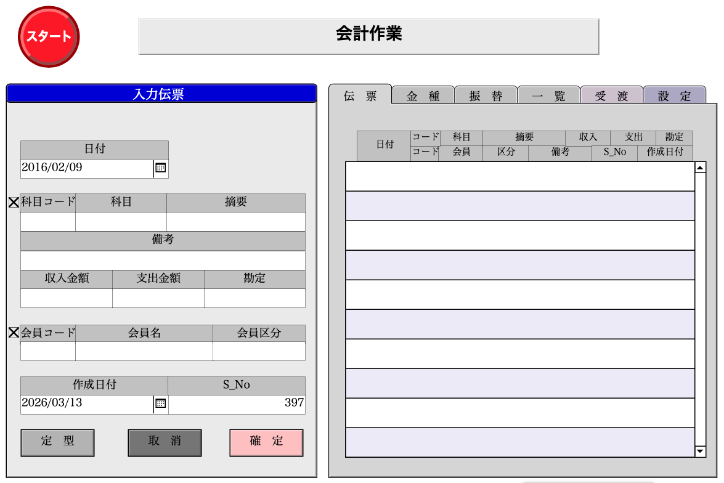This screenshot has height=483, width=724.
Task: Confirm entry with 確定 button
Action: tap(266, 442)
